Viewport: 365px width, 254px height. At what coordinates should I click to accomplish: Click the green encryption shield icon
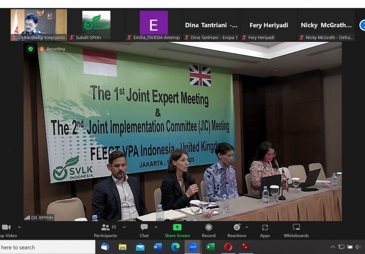(30, 49)
